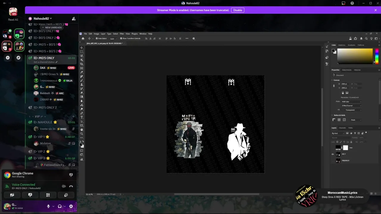
Task: Select the Rectangular Marquee tool
Action: click(x=82, y=51)
